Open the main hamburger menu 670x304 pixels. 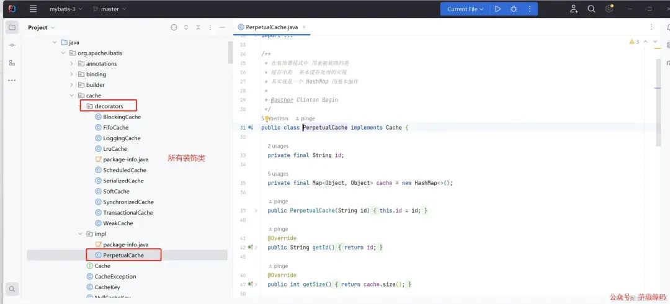33,9
